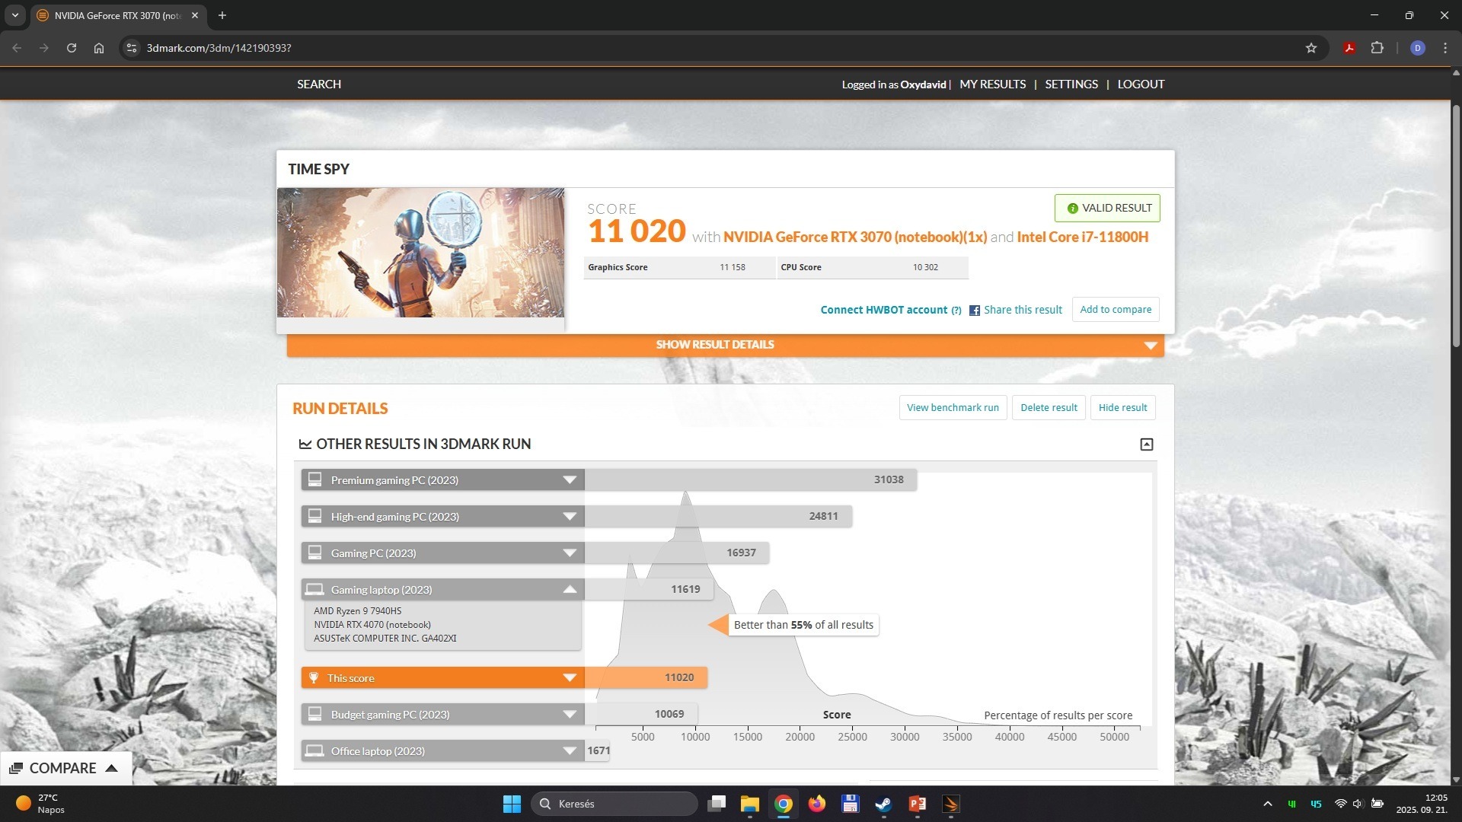The height and width of the screenshot is (822, 1462).
Task: Click the Valid Result info badge
Action: click(x=1106, y=208)
